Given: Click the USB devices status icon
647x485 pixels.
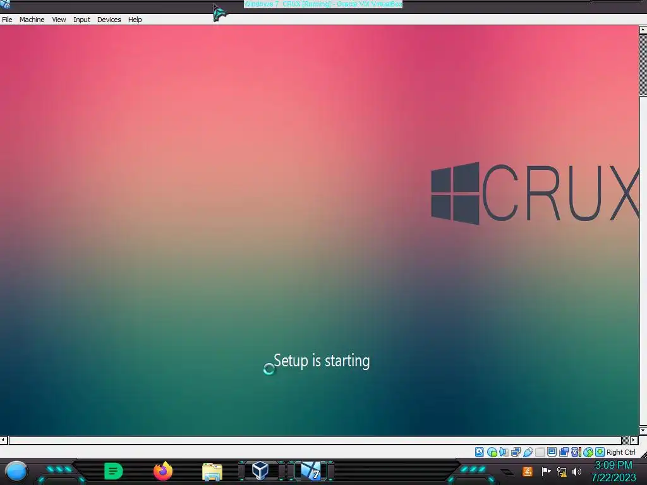Looking at the screenshot, I should coord(528,452).
